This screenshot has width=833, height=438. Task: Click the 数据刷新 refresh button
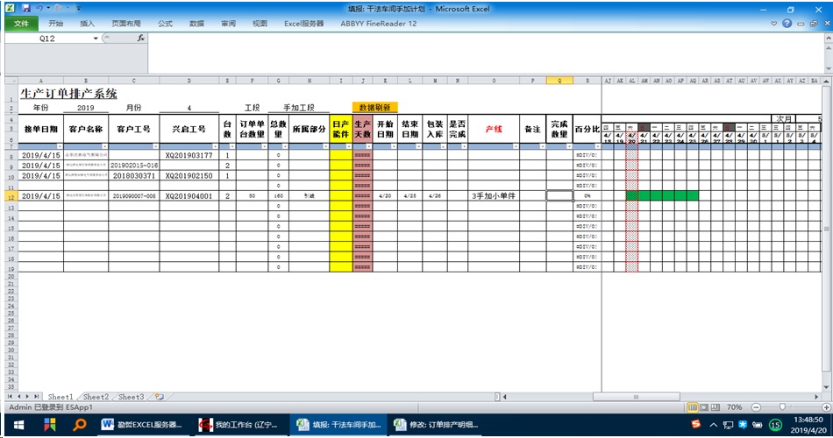tap(374, 107)
